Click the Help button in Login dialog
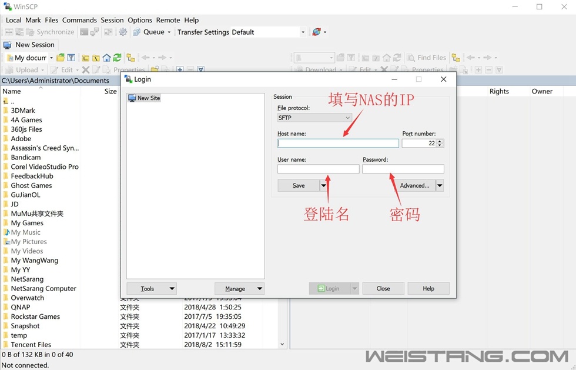576x370 pixels. pos(428,289)
